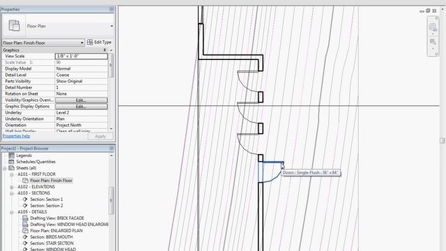The image size is (446, 251).
Task: Click the Properties scrollbar down arrow
Action: [111, 129]
